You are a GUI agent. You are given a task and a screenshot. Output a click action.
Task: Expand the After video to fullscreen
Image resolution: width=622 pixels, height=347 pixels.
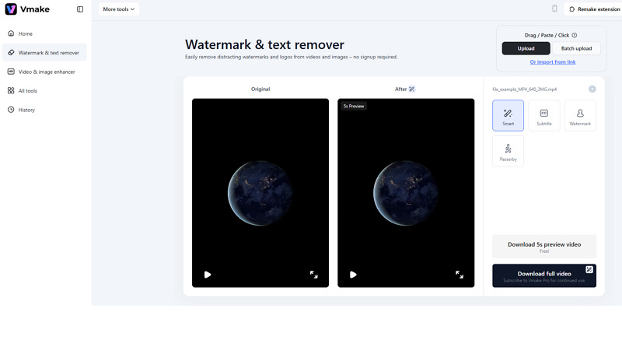point(460,275)
